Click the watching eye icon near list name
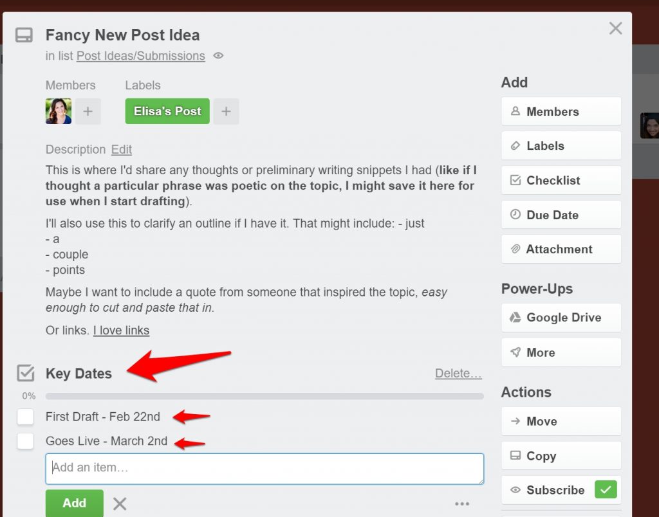Screen dimensions: 659x517 (218, 55)
